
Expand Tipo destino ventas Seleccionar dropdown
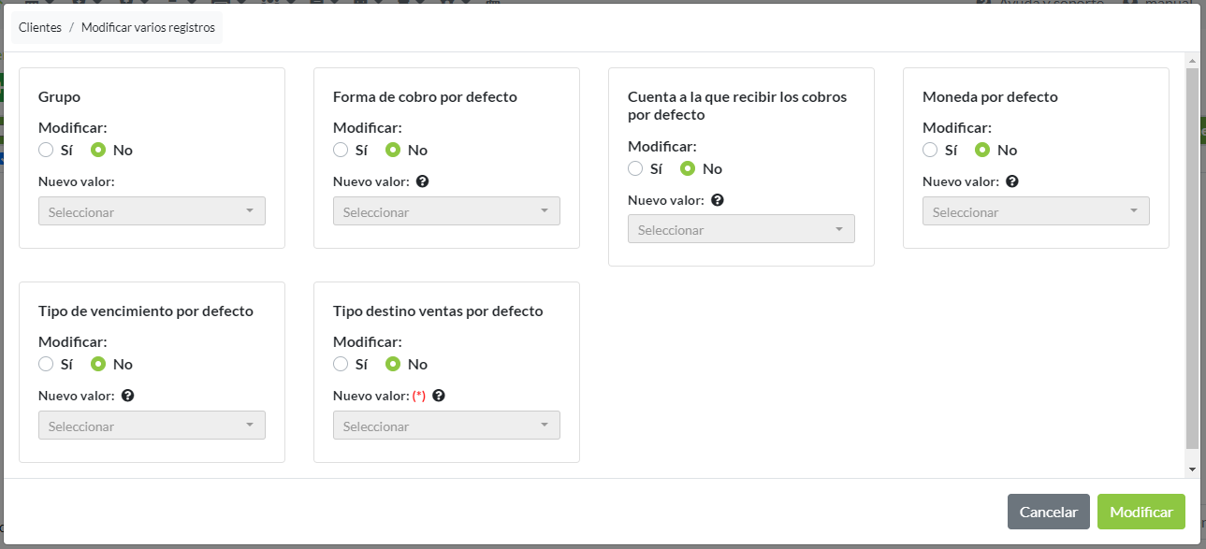click(x=446, y=426)
